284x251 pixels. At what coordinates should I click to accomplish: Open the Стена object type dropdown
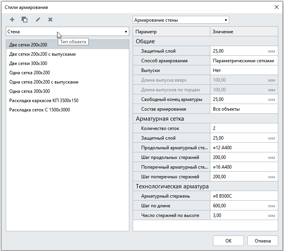68,32
